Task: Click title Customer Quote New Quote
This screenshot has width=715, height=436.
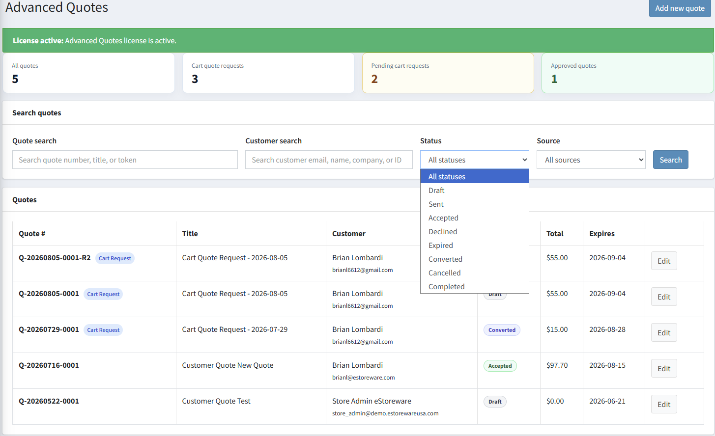Action: coord(228,365)
